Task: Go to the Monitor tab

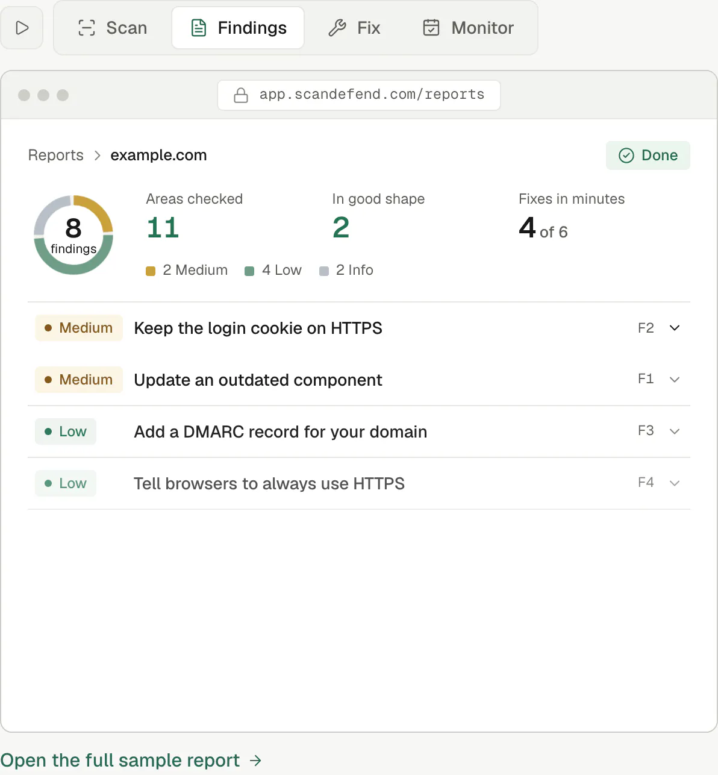Action: pos(468,28)
